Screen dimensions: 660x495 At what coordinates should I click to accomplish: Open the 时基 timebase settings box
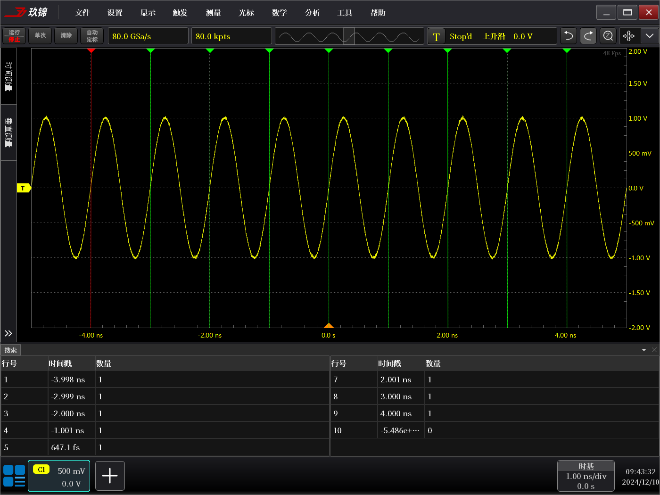586,476
